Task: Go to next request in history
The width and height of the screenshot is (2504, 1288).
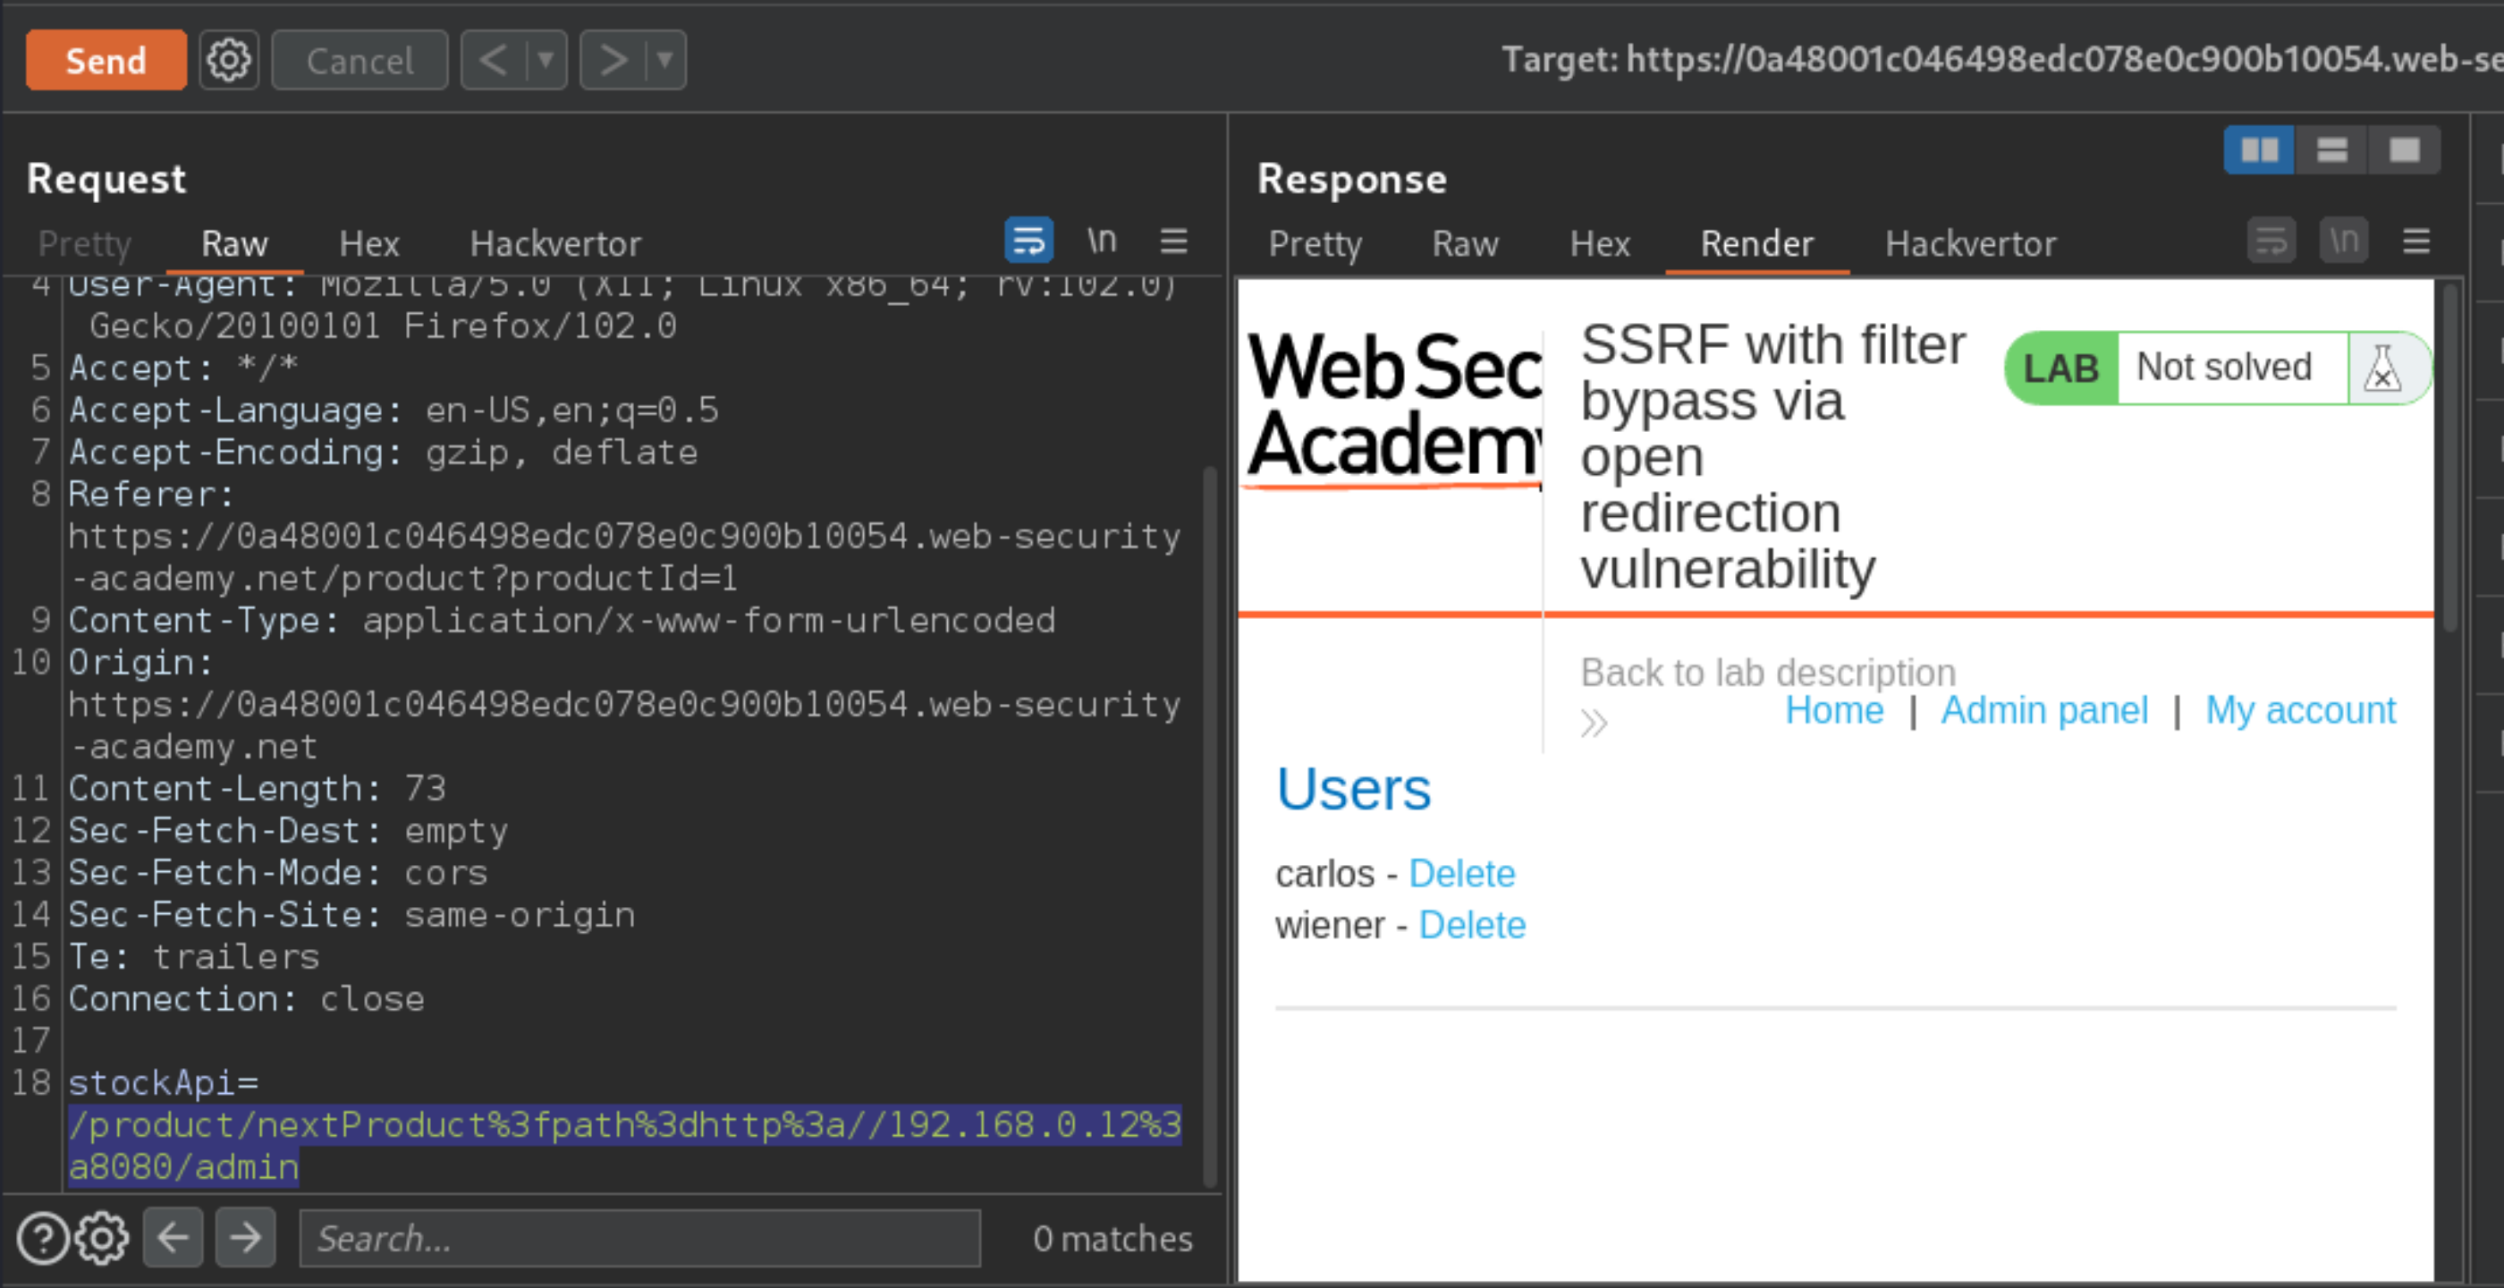Action: click(613, 60)
